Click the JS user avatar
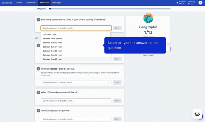This screenshot has height=122, width=205. pyautogui.click(x=200, y=3)
